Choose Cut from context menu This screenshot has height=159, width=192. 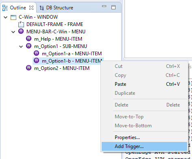[x=144, y=66]
